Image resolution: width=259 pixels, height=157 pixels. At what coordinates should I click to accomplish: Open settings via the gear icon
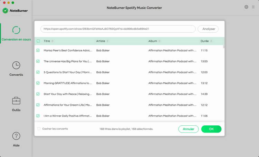[x=246, y=7]
